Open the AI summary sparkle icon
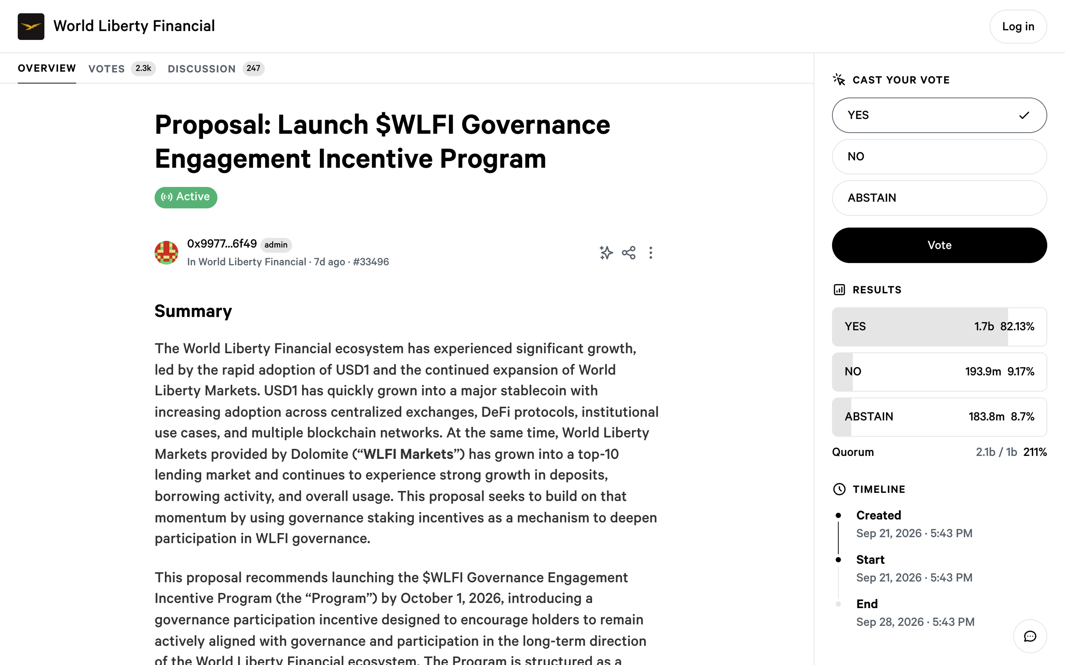This screenshot has height=665, width=1065. 606,252
